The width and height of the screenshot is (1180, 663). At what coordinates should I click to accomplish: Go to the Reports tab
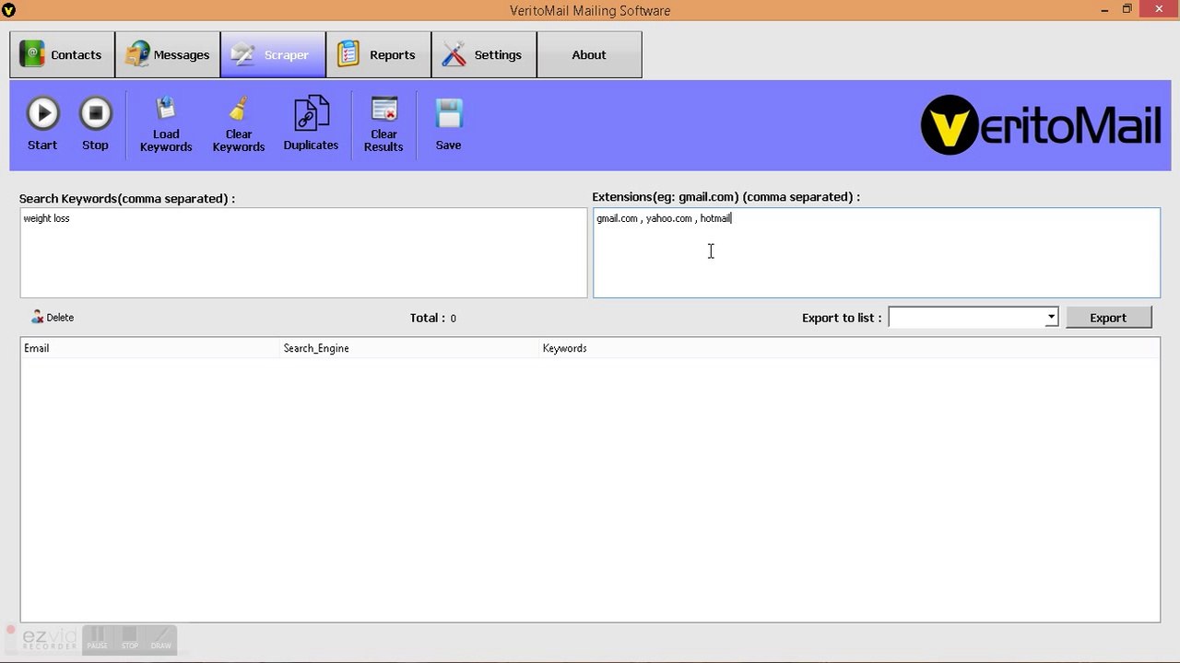[x=378, y=54]
